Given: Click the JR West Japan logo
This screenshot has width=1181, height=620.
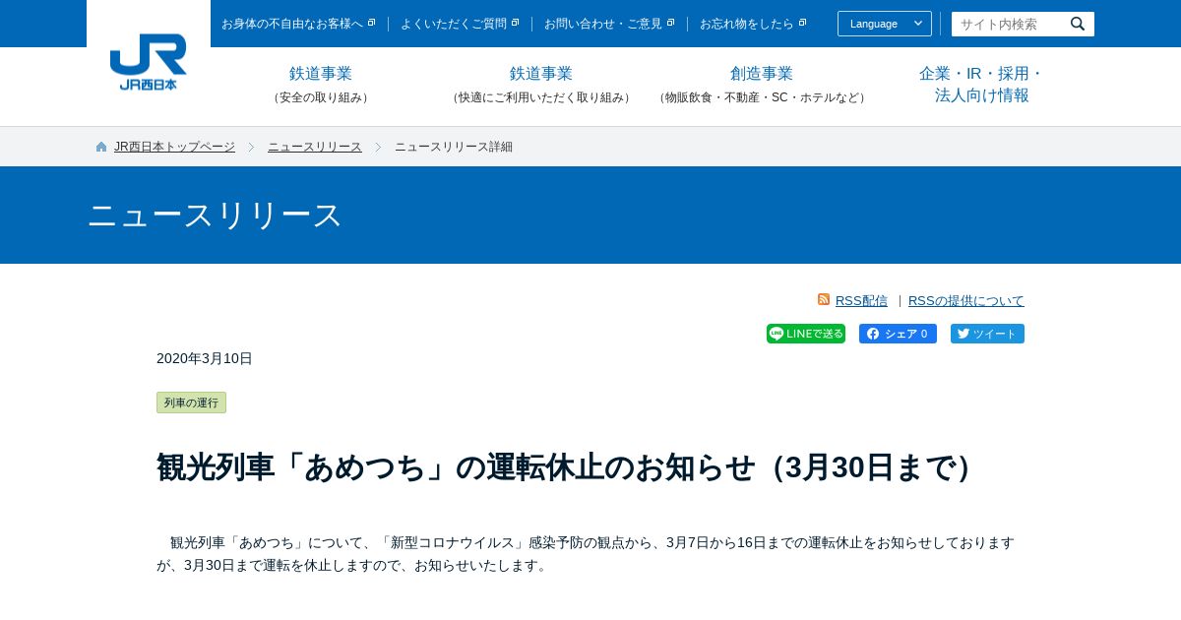Looking at the screenshot, I should click(x=149, y=62).
